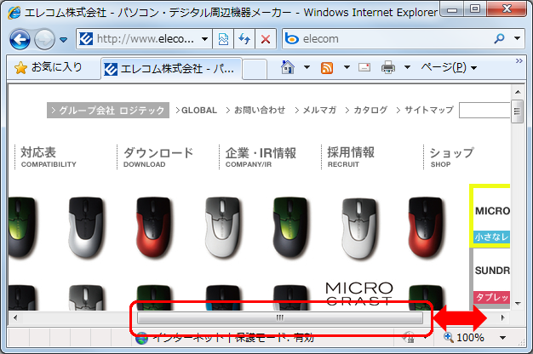Go back with the Back arrow button

(20, 39)
